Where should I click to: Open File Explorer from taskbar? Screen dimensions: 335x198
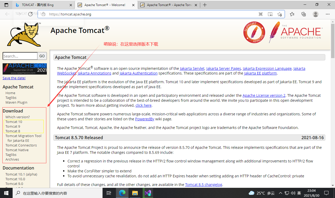[x=135, y=193]
